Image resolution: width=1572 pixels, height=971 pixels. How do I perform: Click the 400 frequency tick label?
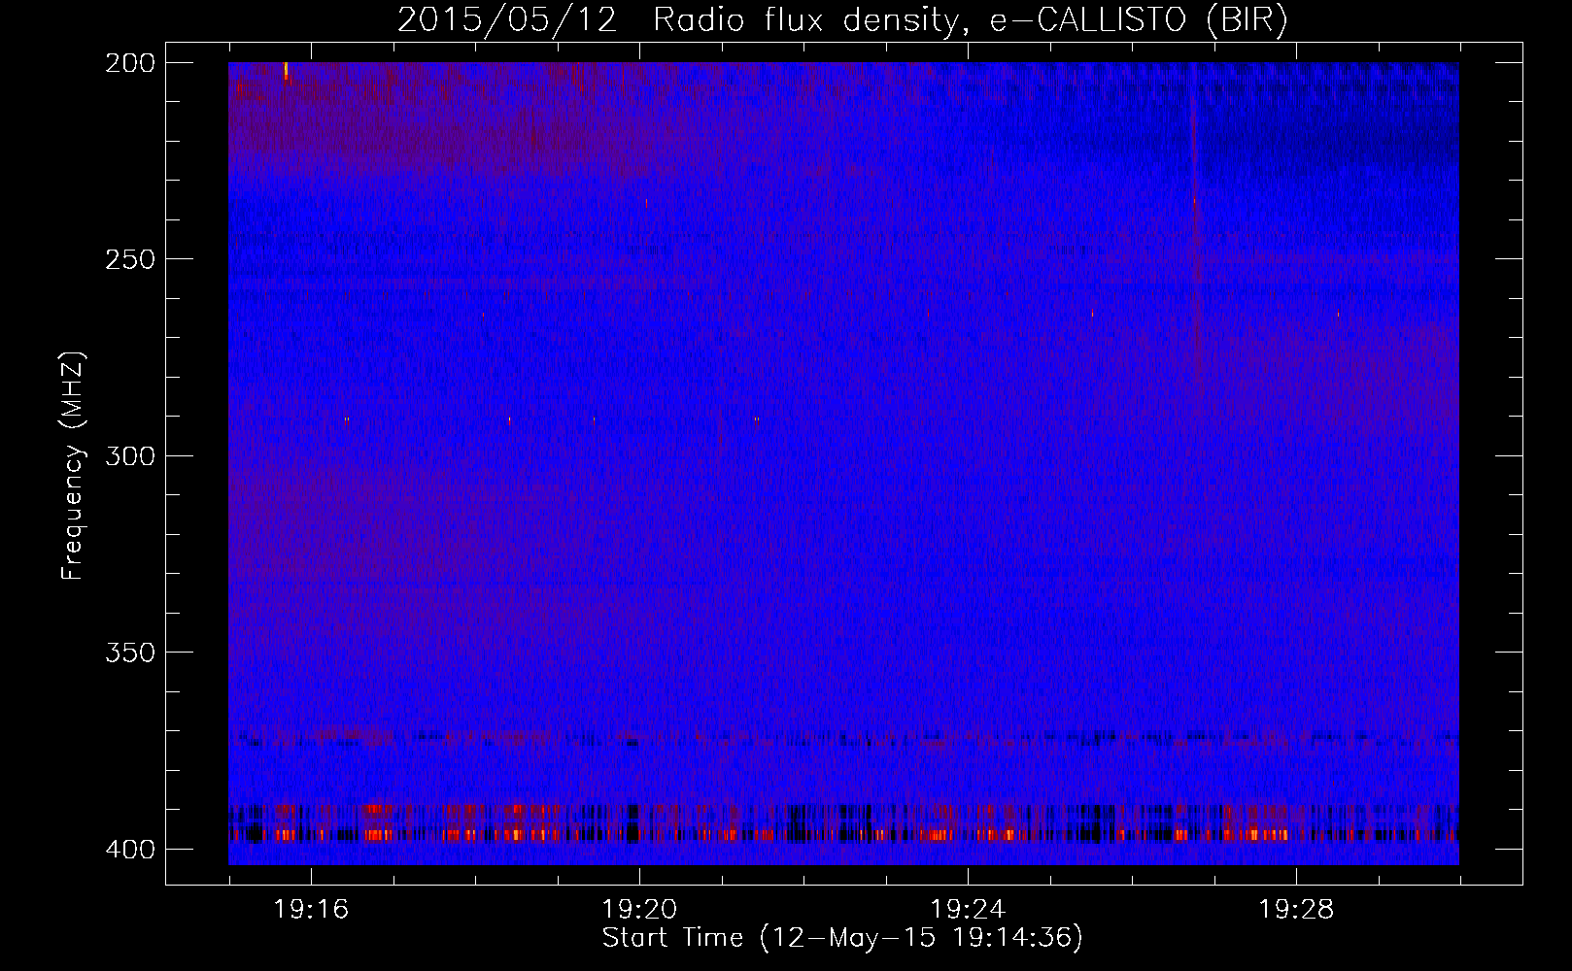(x=130, y=849)
